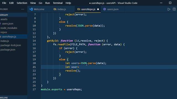Image resolution: width=177 pixels, height=99 pixels.
Task: Open the Edit menu
Action: (x=11, y=3)
